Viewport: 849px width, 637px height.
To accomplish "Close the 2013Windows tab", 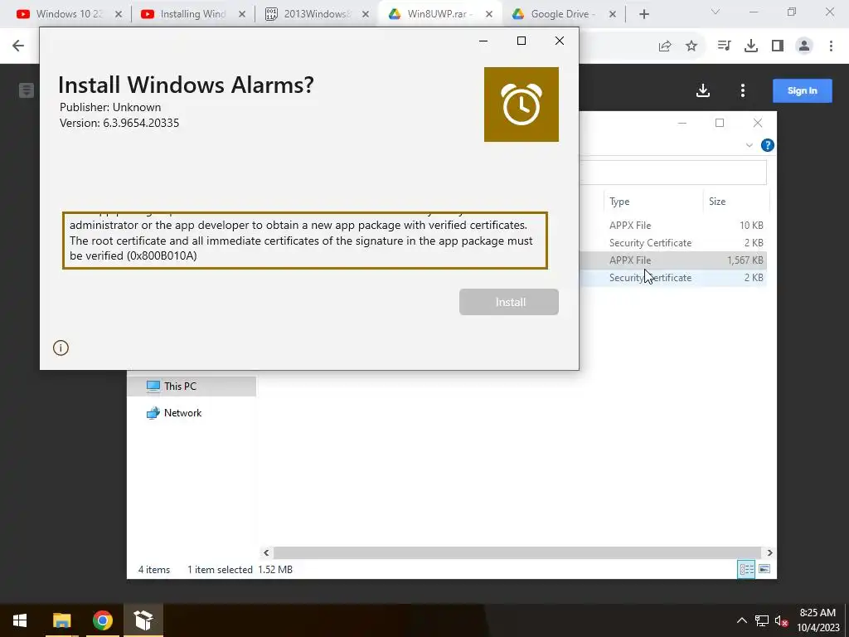I will (x=366, y=14).
